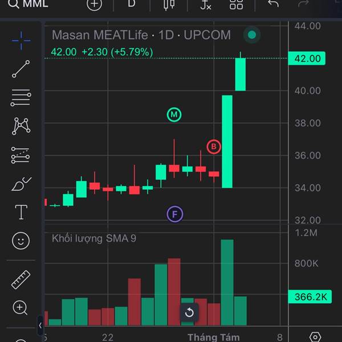Screen dimensions: 342x342
Task: Select the horizontal lines Fibonacci tool
Action: (x=21, y=97)
